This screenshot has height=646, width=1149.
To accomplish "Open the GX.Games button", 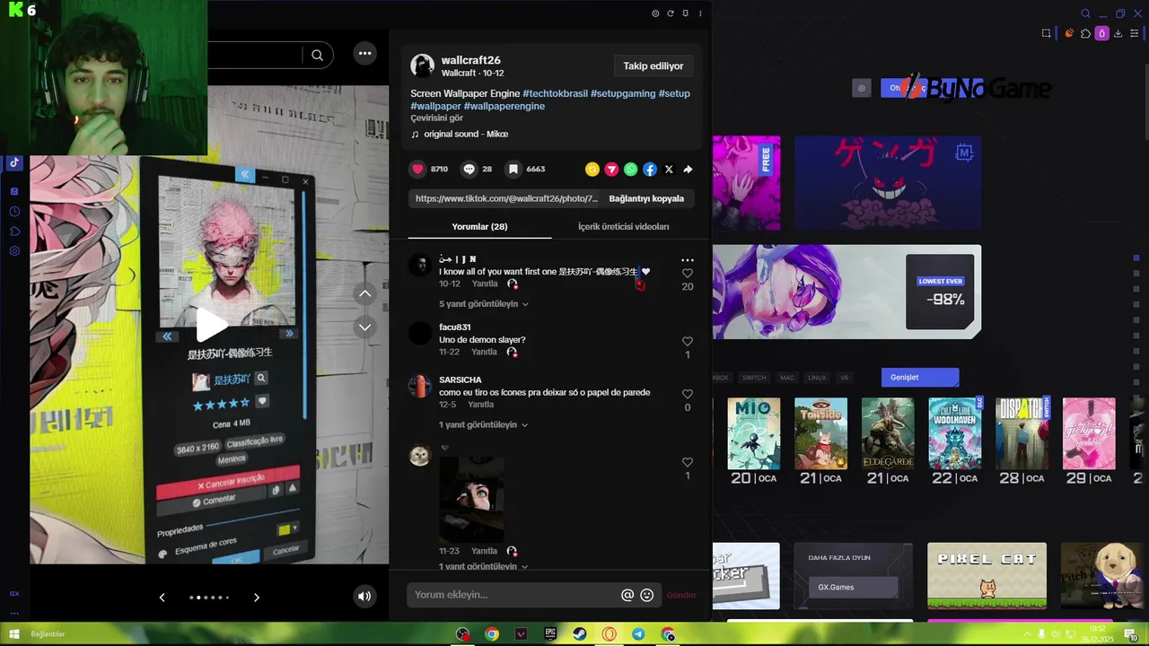I will click(x=853, y=588).
